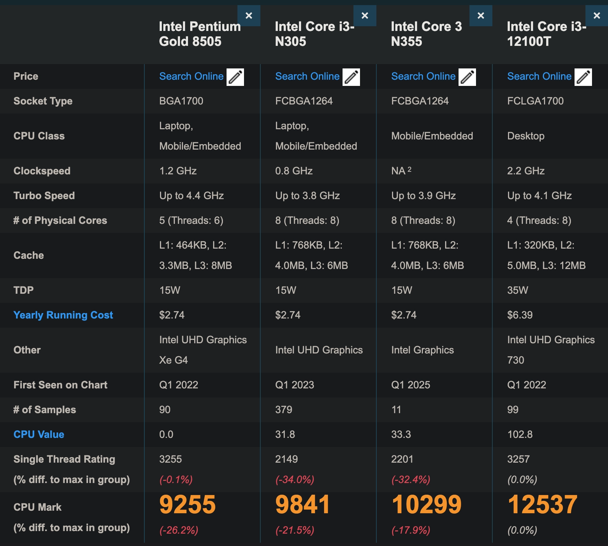Click CPU value 102.8

point(520,435)
